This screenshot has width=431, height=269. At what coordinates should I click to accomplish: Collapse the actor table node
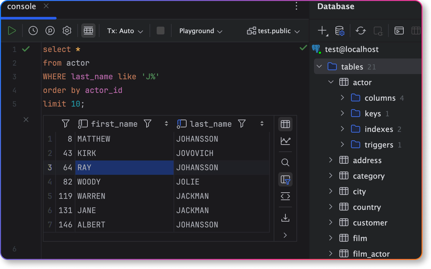pyautogui.click(x=331, y=82)
